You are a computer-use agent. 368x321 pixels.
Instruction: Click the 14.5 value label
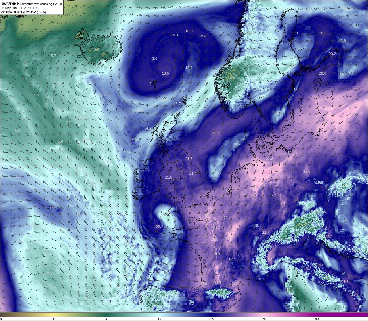133,140
